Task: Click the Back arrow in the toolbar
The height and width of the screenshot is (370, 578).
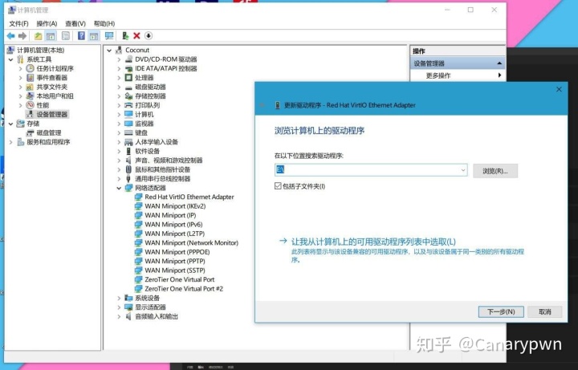Action: [x=10, y=36]
